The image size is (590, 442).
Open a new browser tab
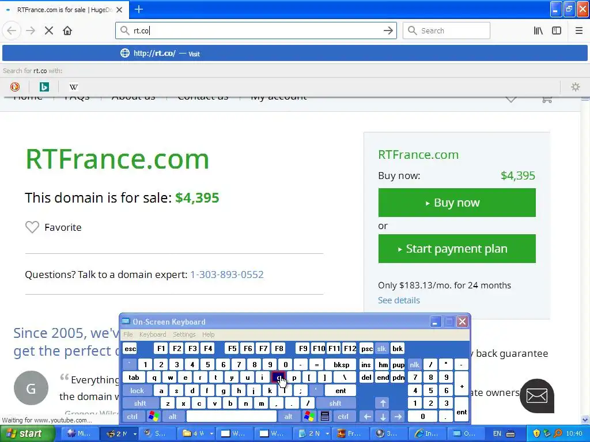[139, 9]
